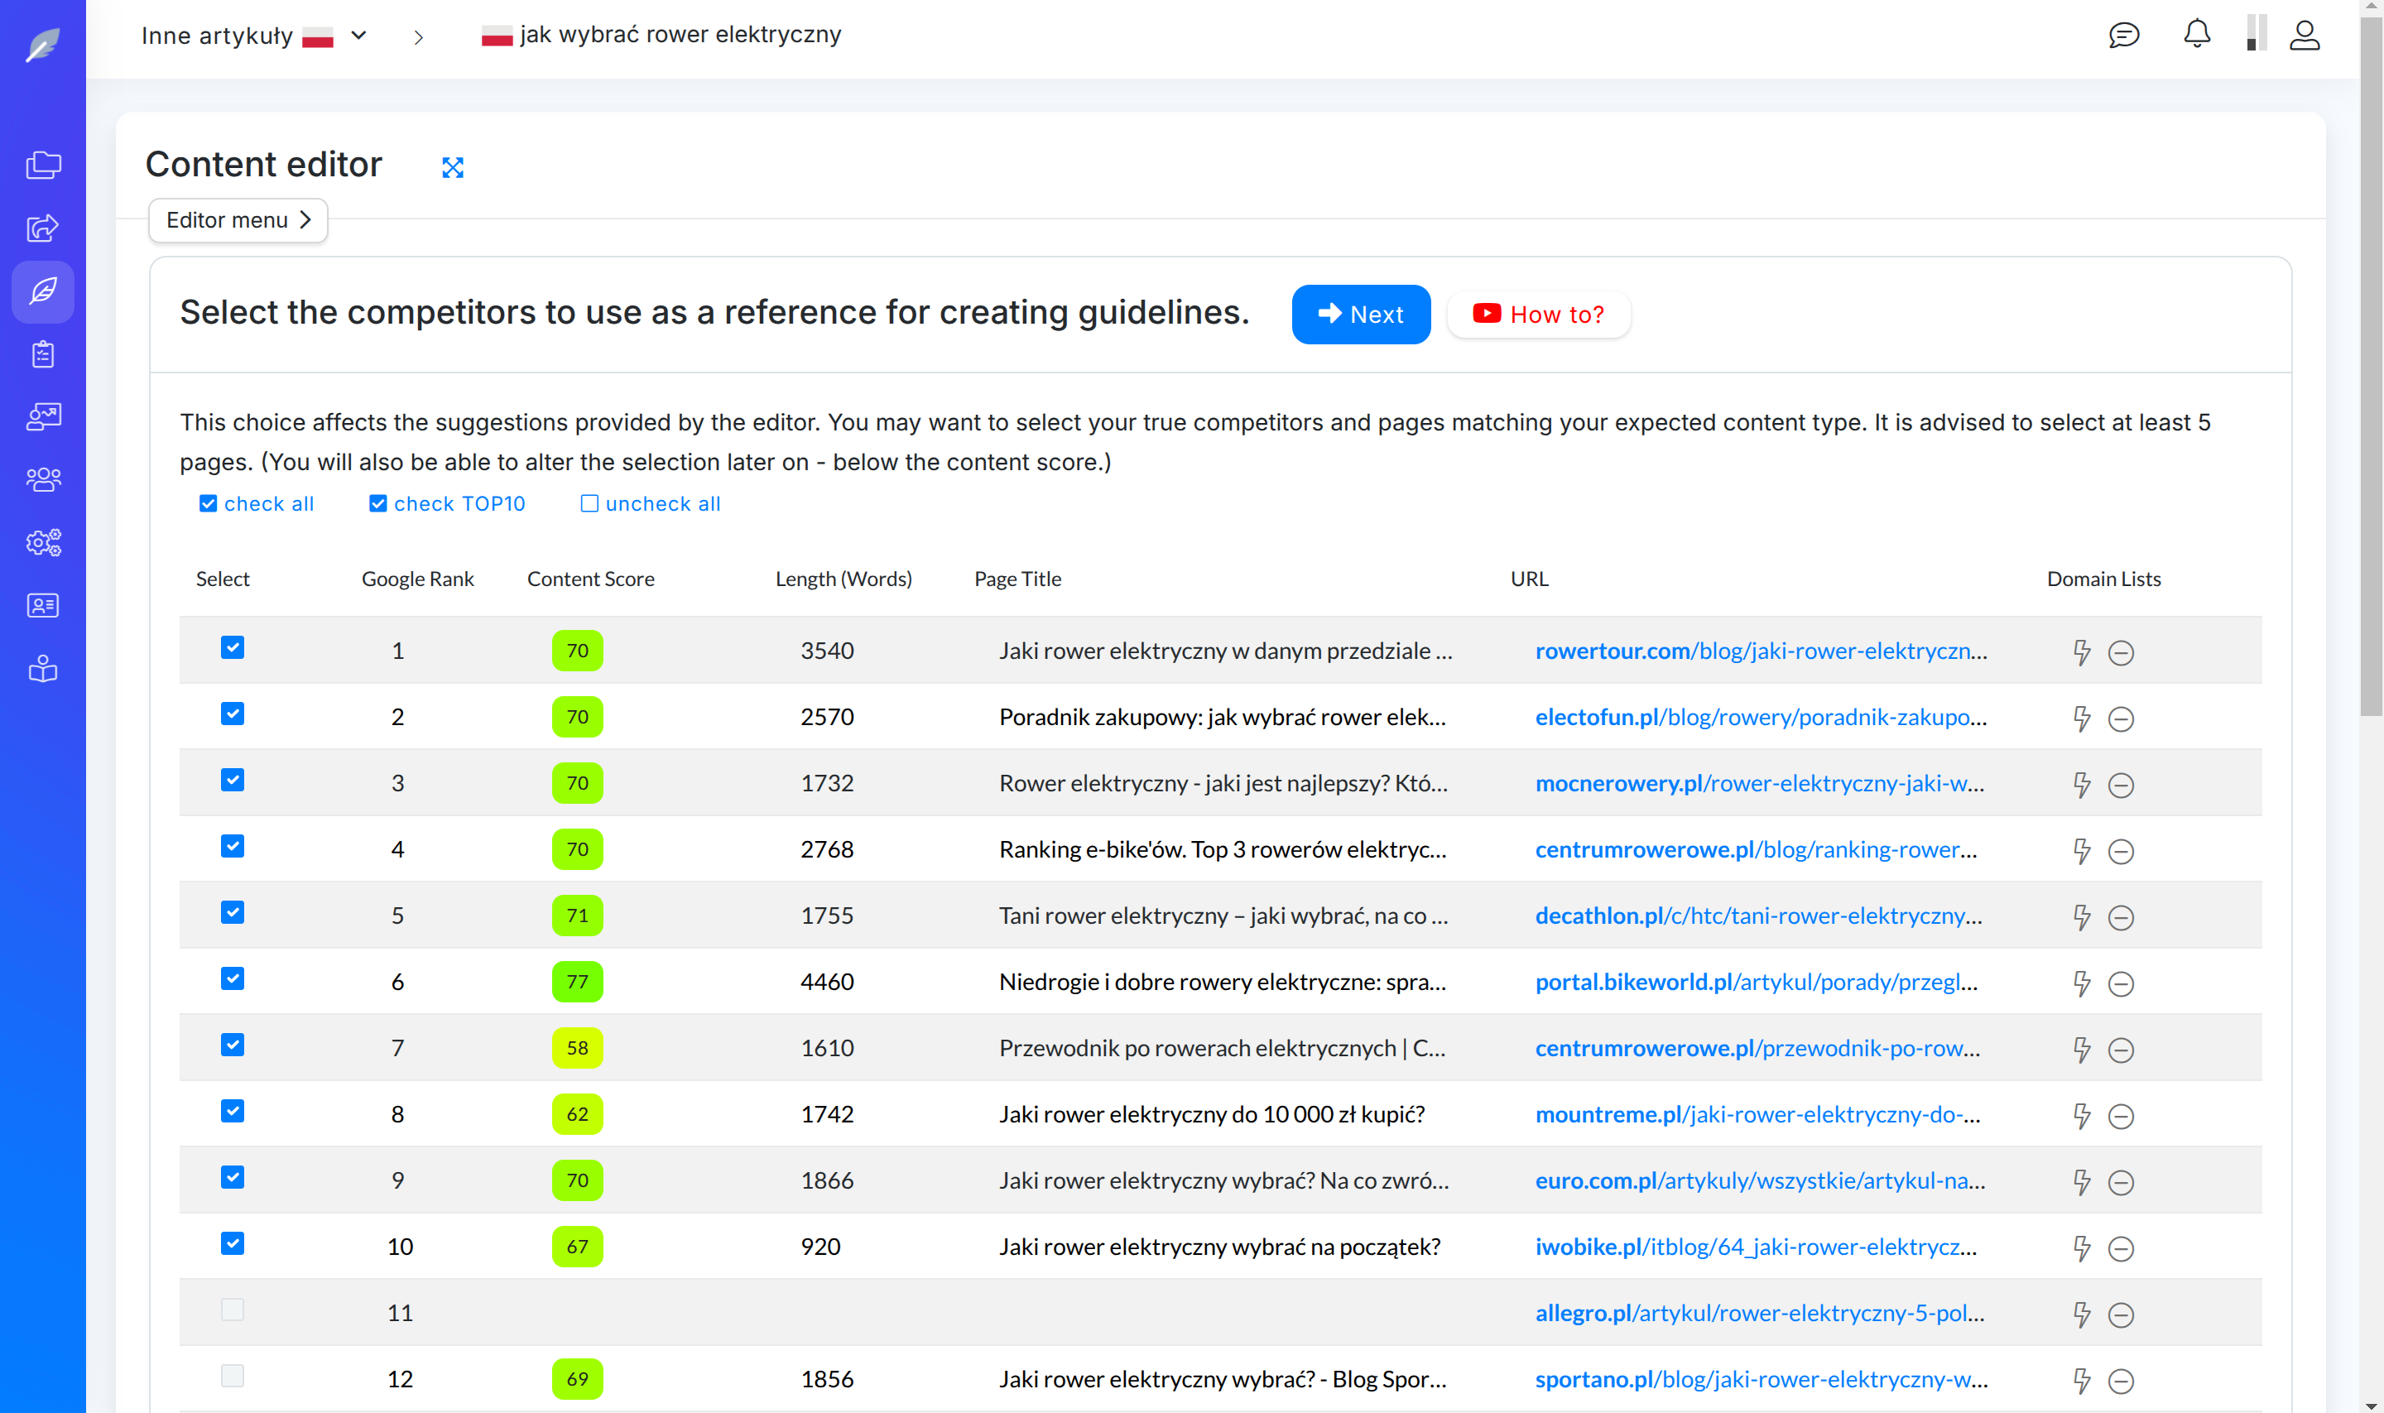Screen dimensions: 2384x1413
Task: Uncheck the rank 1 competitor checkbox
Action: click(x=233, y=647)
